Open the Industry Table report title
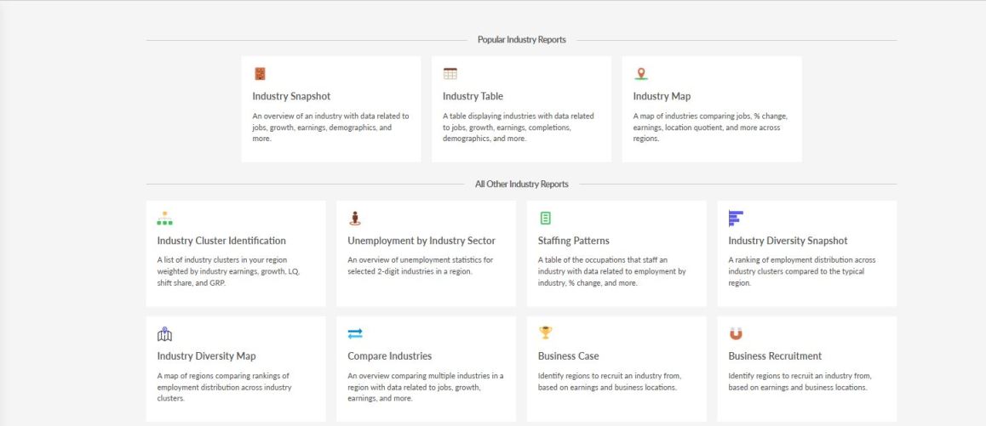This screenshot has width=986, height=426. [x=473, y=96]
